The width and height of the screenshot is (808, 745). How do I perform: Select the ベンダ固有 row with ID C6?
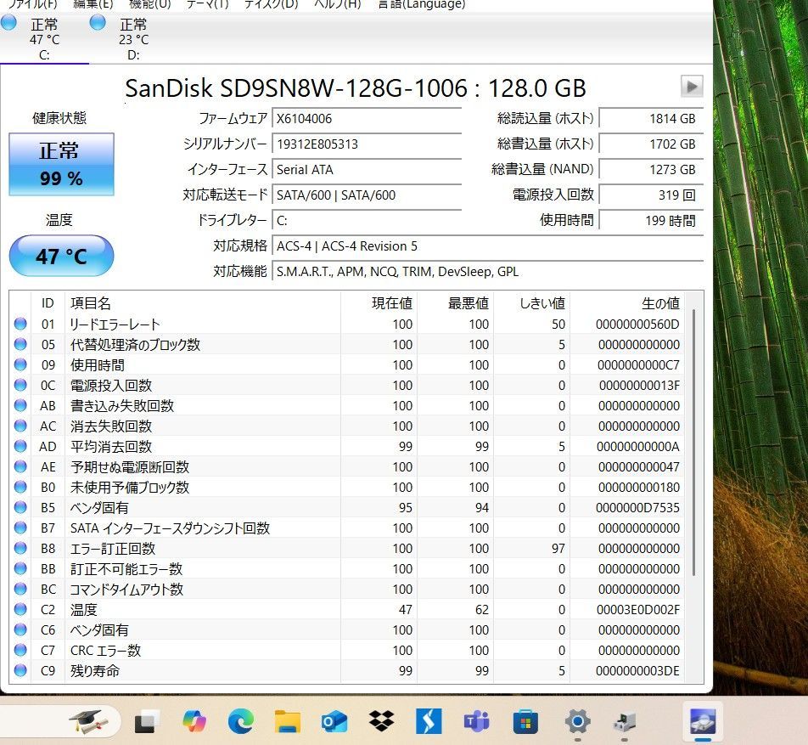point(349,630)
